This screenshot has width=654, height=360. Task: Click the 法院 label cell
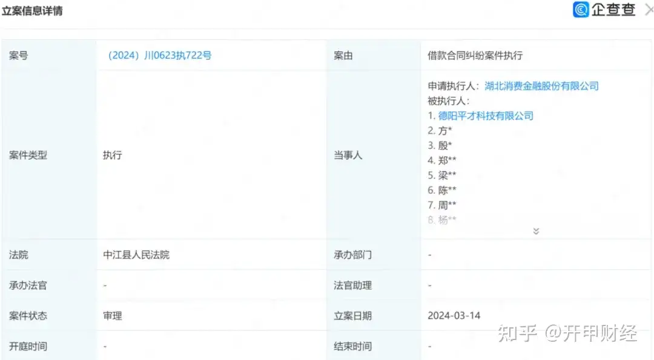(49, 255)
